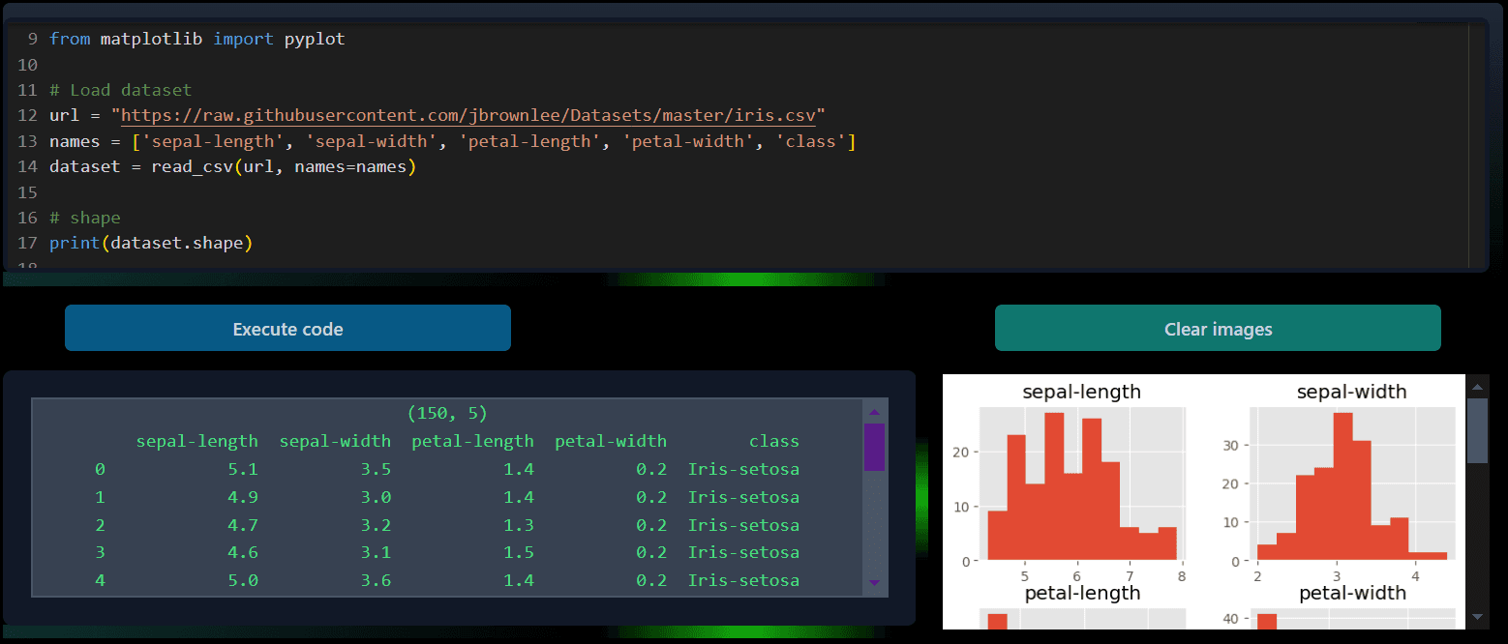The height and width of the screenshot is (644, 1508).
Task: Click the 'class' column header in output
Action: click(773, 441)
